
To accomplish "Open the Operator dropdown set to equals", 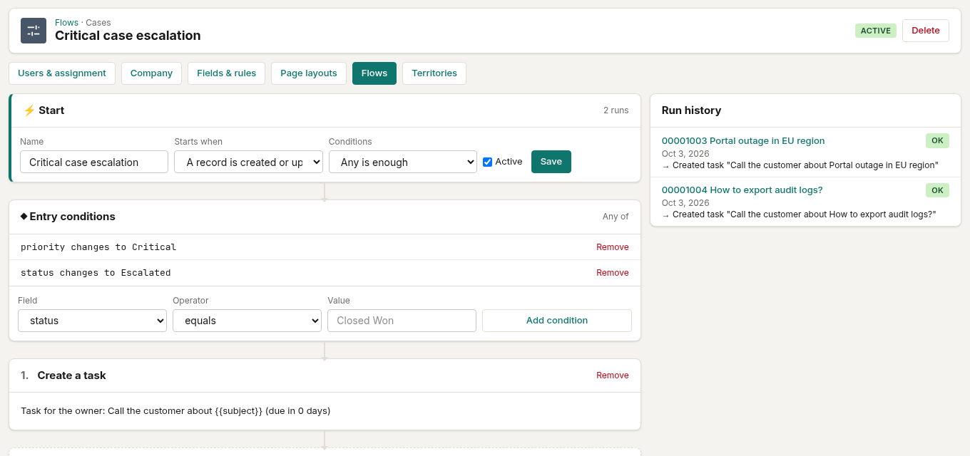I will [247, 321].
